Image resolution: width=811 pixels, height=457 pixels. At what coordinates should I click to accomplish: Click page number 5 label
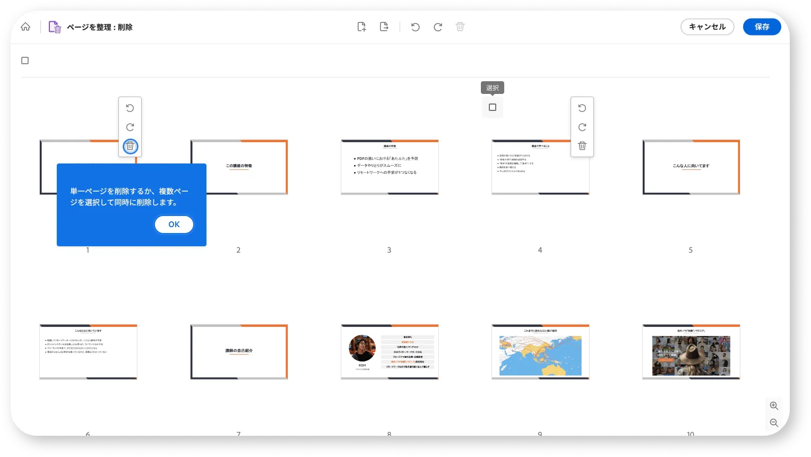691,250
